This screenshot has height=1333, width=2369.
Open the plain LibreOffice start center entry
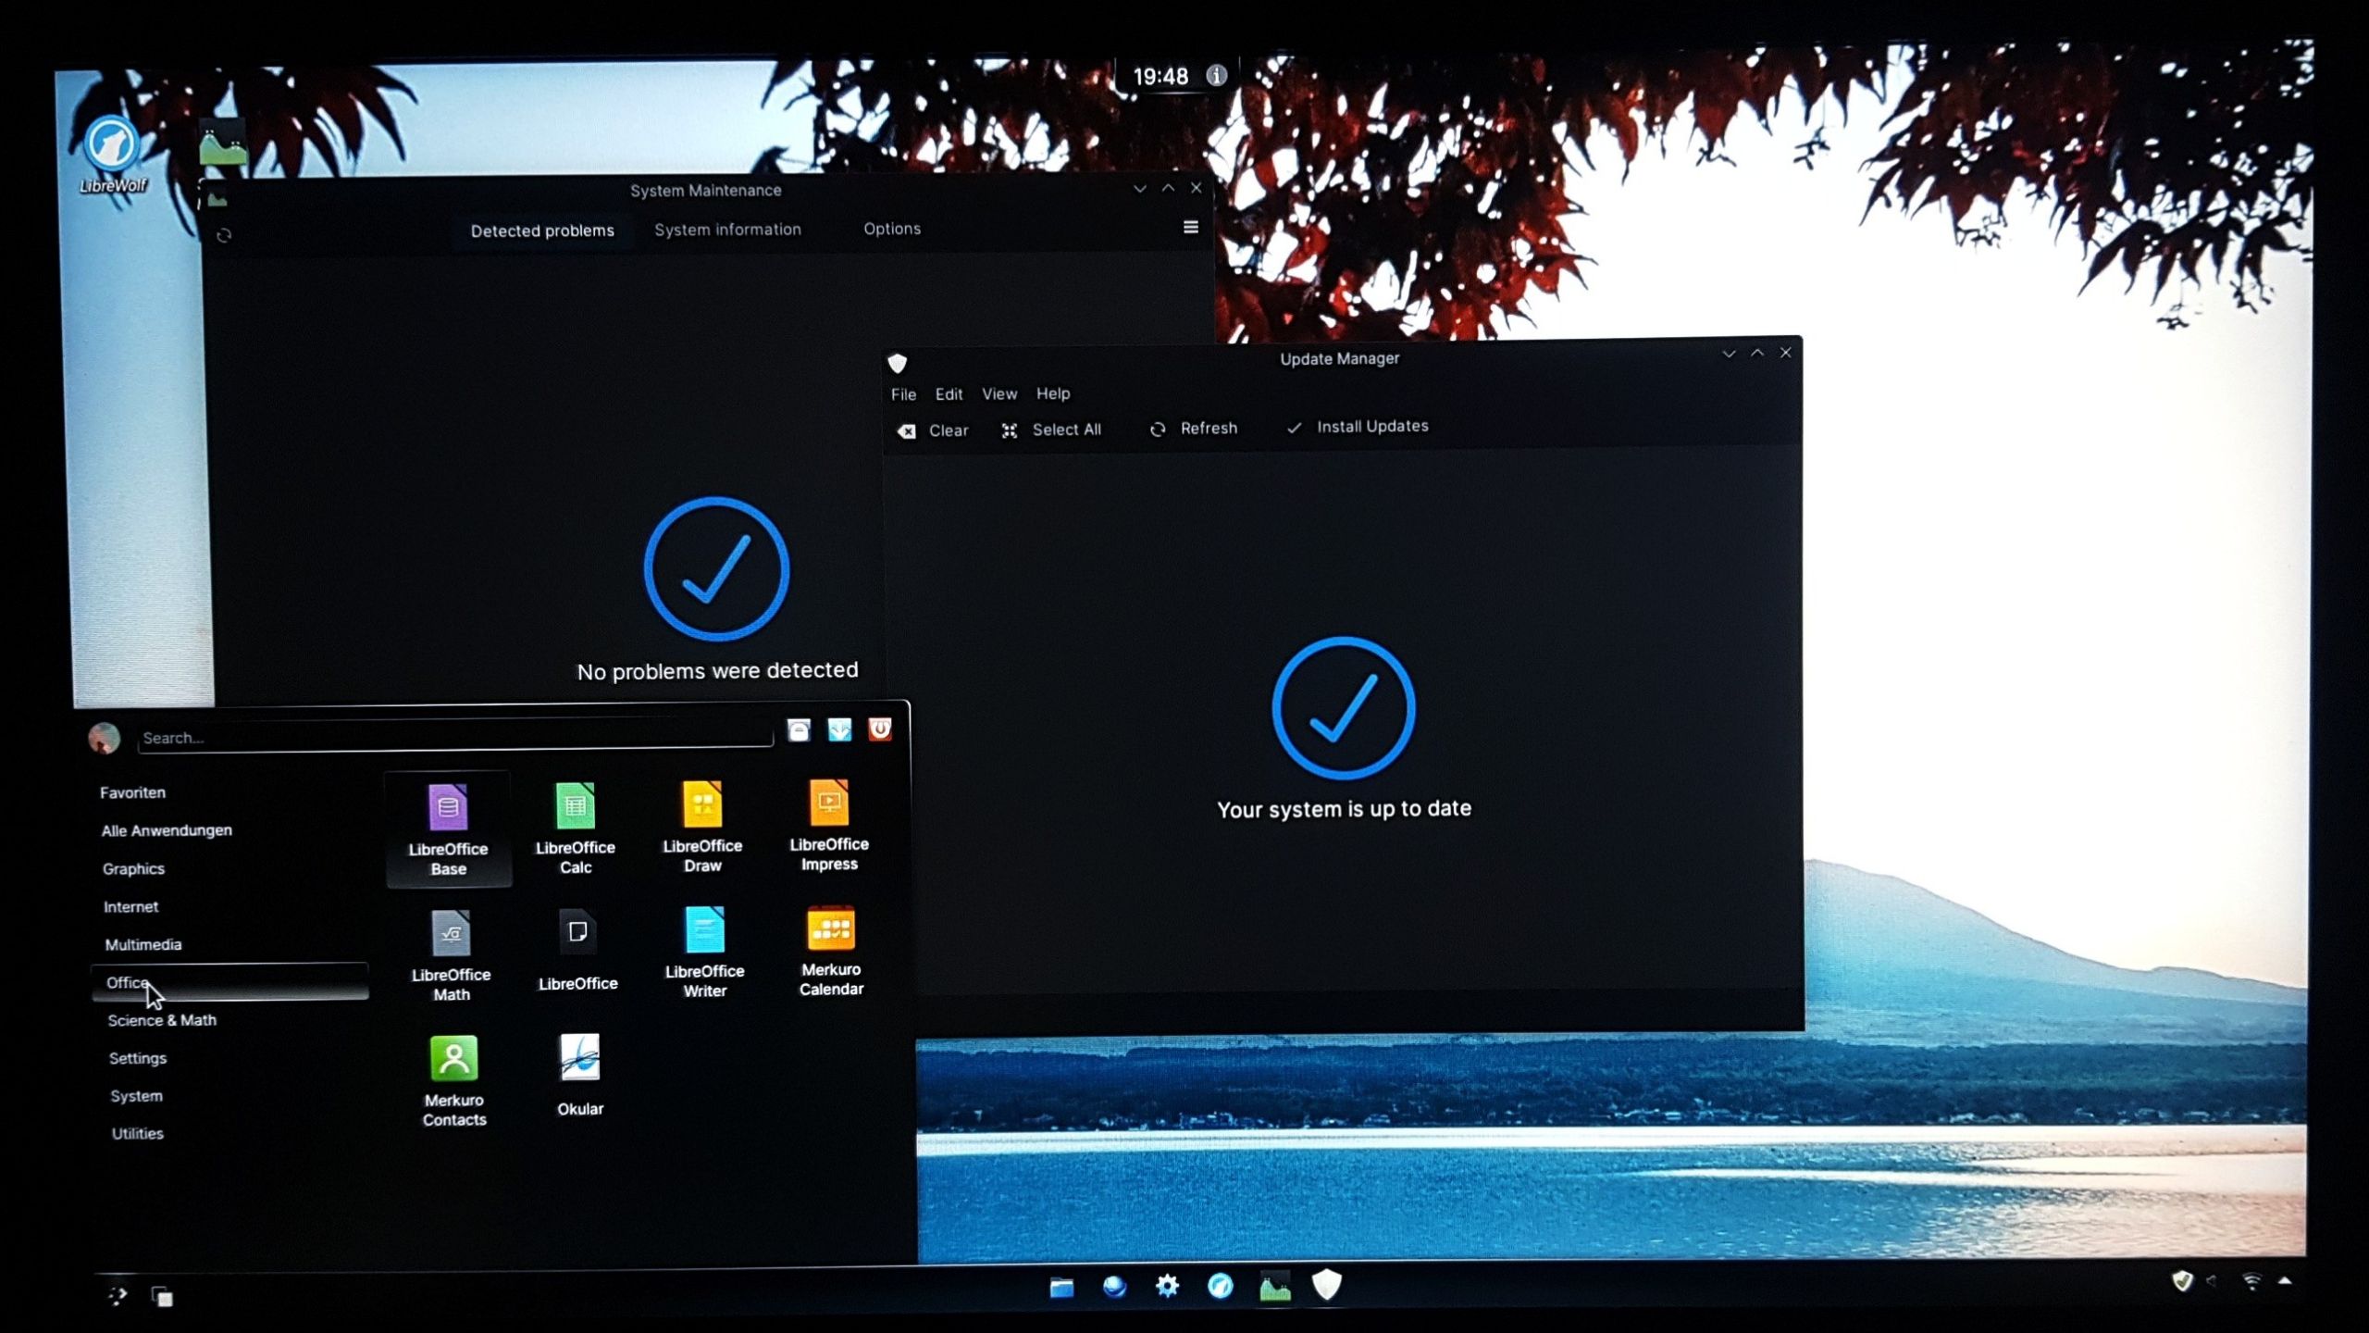point(577,952)
